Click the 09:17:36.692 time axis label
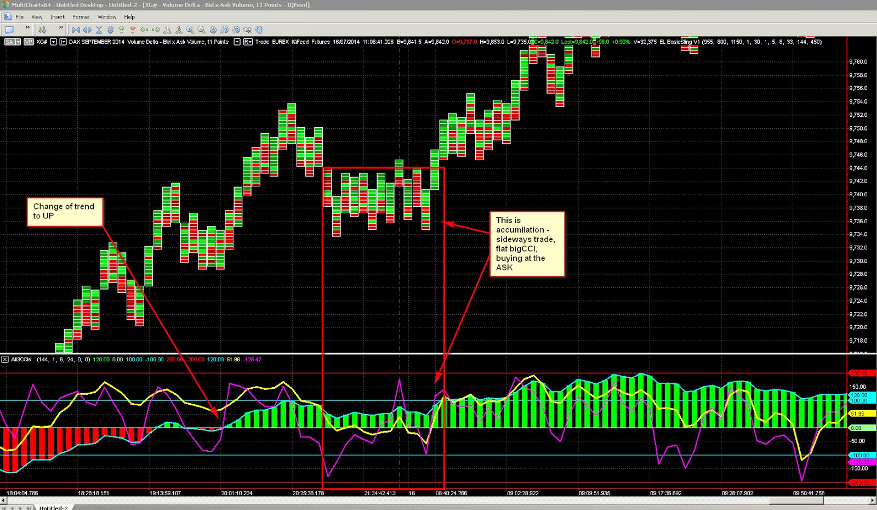877x510 pixels. click(x=666, y=493)
